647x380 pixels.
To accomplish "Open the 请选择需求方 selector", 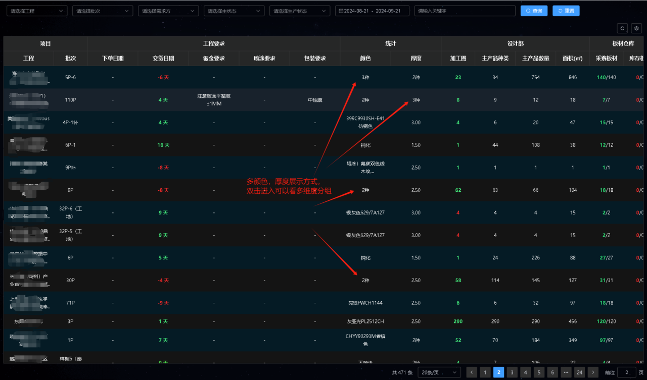I will point(168,11).
